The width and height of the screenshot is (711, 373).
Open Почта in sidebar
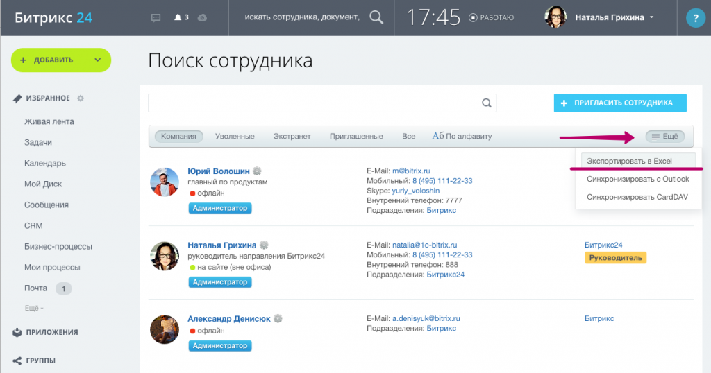36,288
